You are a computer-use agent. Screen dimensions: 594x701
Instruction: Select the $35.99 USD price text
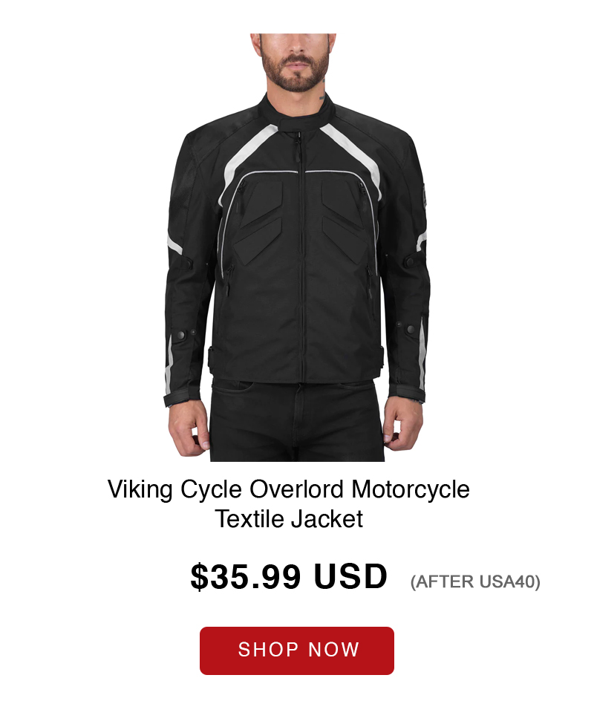tap(289, 577)
